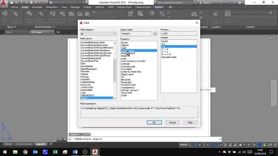Screen dimensions: 278x156
Task: Select 'Layer property overrides' in Property list
Action: pyautogui.click(x=133, y=61)
